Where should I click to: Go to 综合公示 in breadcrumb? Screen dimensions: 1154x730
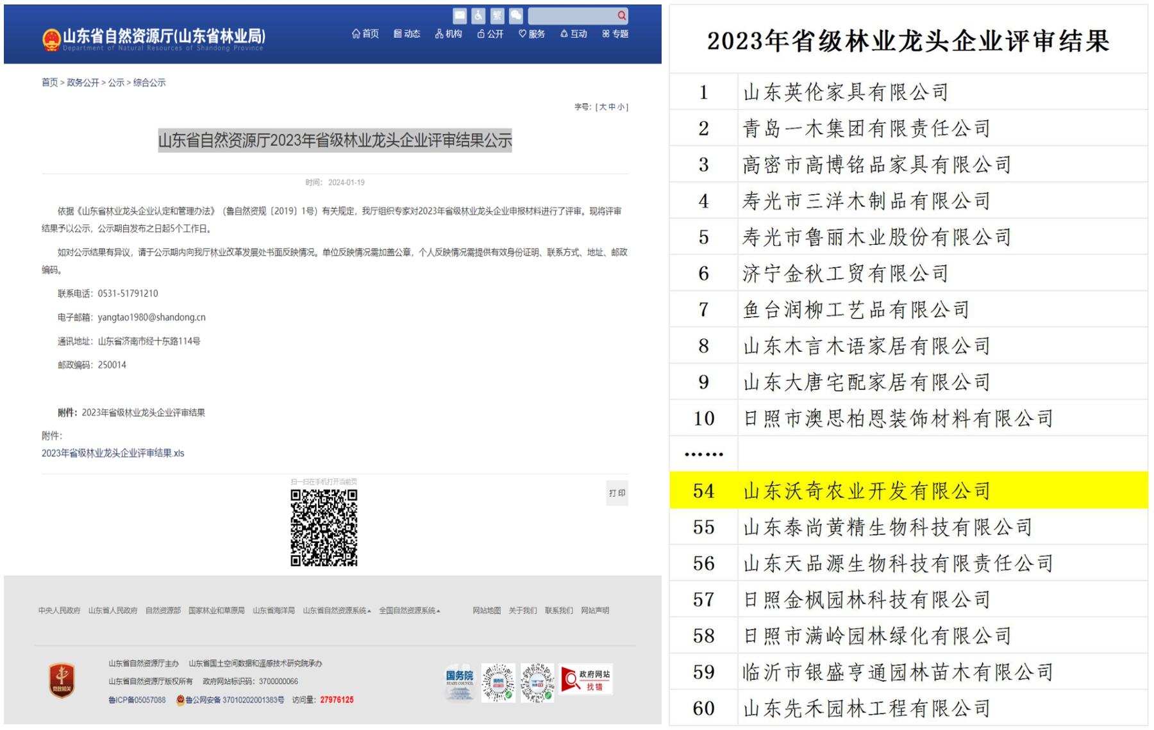(149, 82)
